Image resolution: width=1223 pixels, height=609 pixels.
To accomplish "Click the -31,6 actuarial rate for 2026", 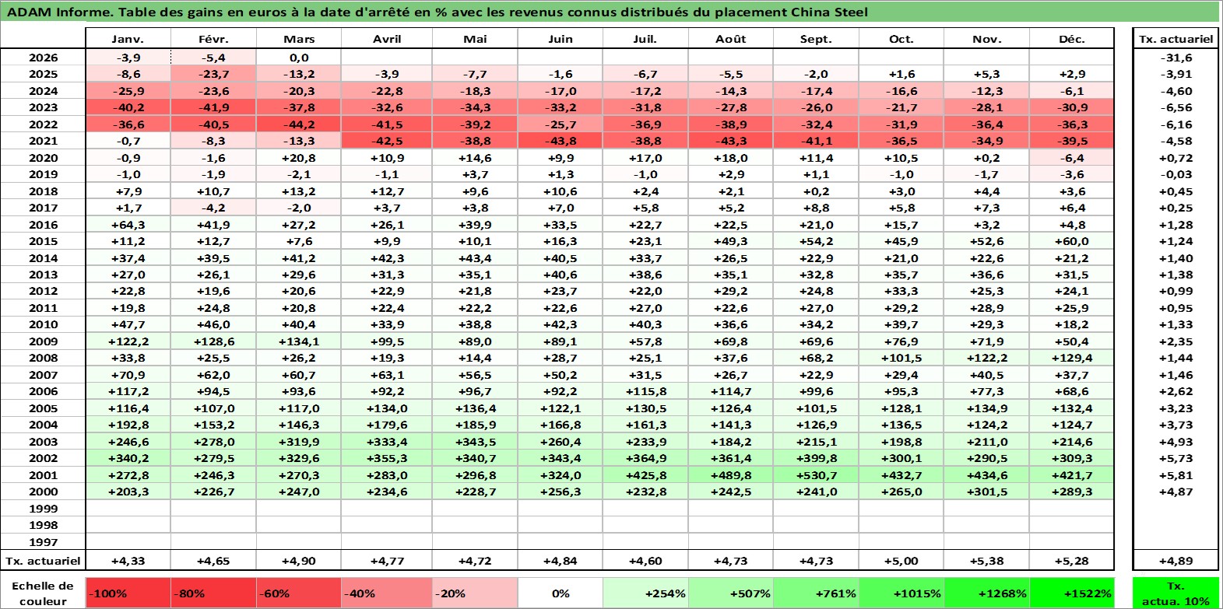I will click(x=1176, y=58).
